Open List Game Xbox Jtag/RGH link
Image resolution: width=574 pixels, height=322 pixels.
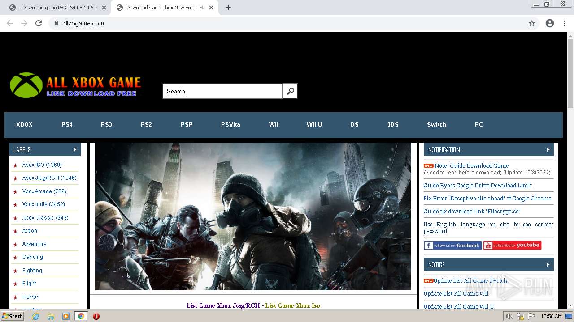click(223, 305)
